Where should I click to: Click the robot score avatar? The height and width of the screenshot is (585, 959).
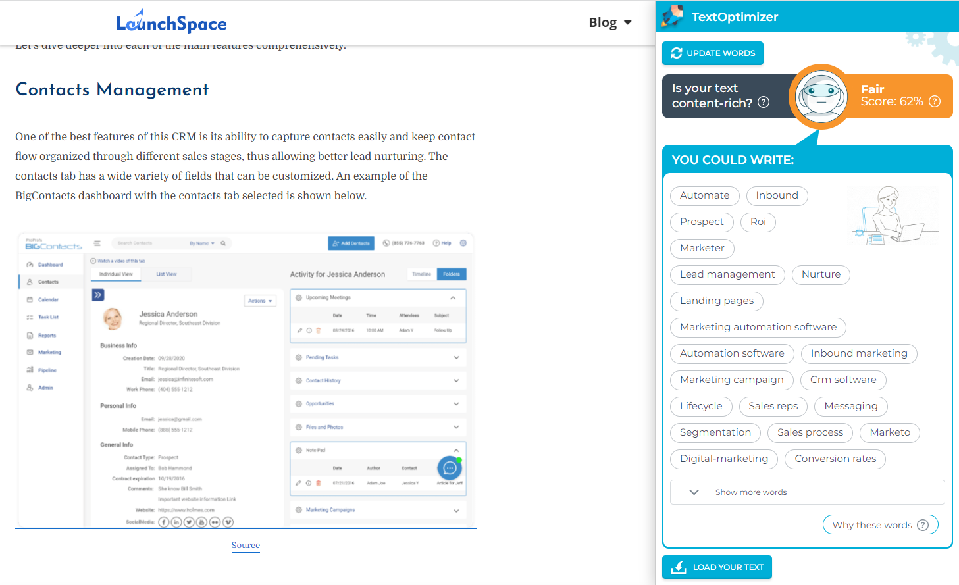click(x=821, y=97)
